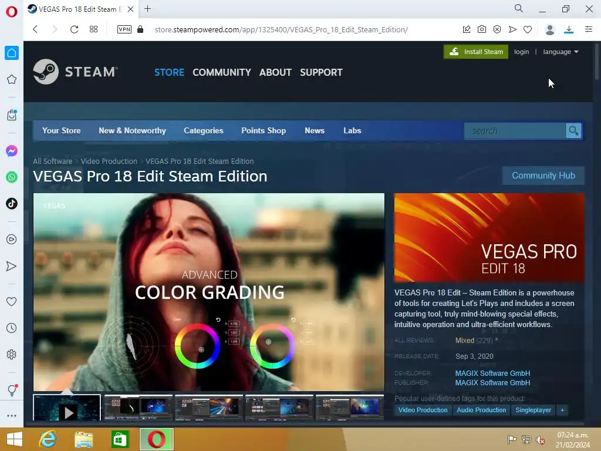Click the Steam logo
The image size is (601, 451).
(76, 71)
